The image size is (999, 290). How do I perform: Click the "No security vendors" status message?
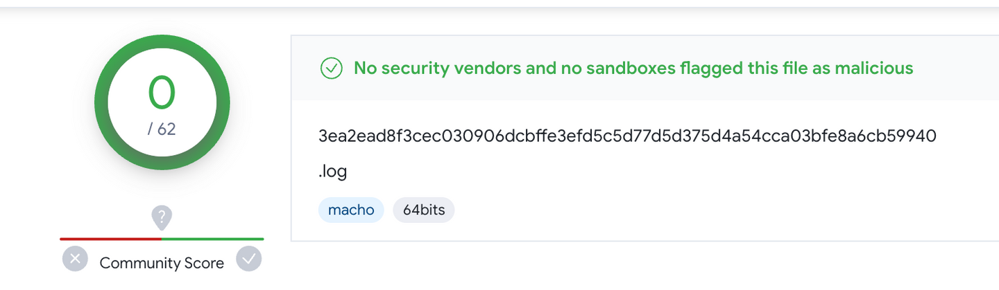(633, 69)
